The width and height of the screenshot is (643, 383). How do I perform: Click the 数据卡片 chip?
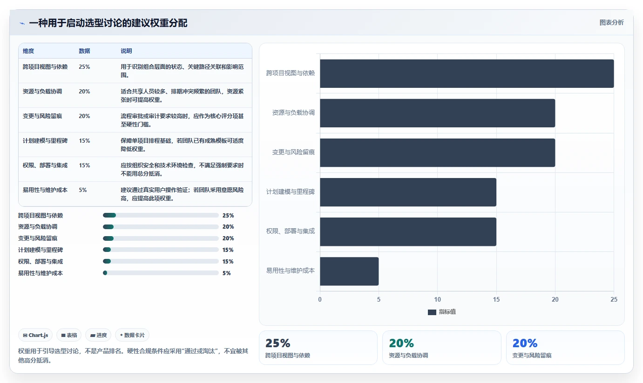click(x=132, y=335)
